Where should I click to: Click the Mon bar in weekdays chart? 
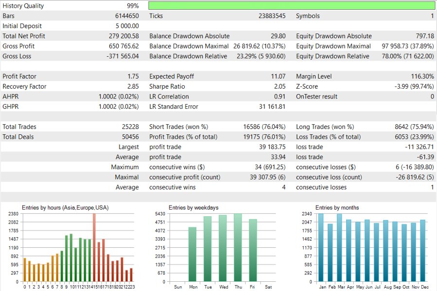pyautogui.click(x=192, y=254)
